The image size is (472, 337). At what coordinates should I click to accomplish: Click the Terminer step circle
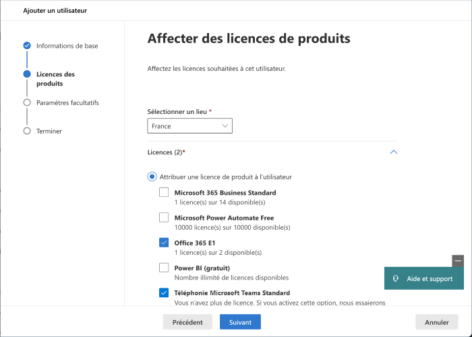click(x=27, y=131)
